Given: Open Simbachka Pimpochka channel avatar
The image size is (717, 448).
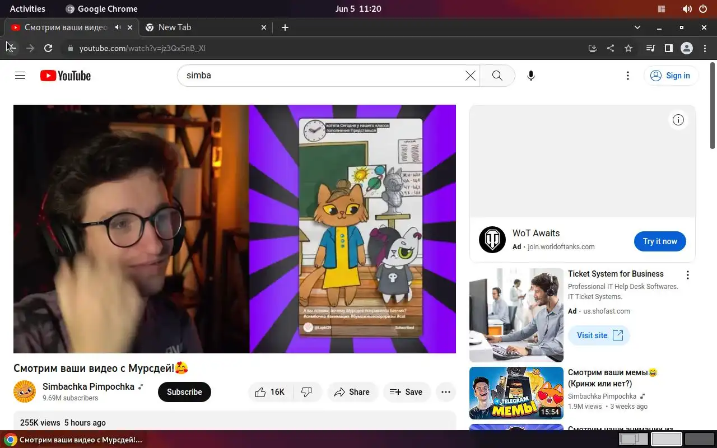Looking at the screenshot, I should [25, 391].
